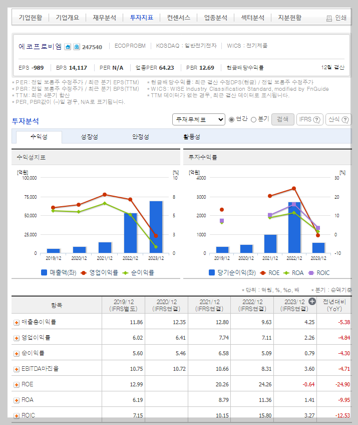Toggle 당기순이익(좌) legend swatch
The image size is (358, 425).
pos(212,272)
